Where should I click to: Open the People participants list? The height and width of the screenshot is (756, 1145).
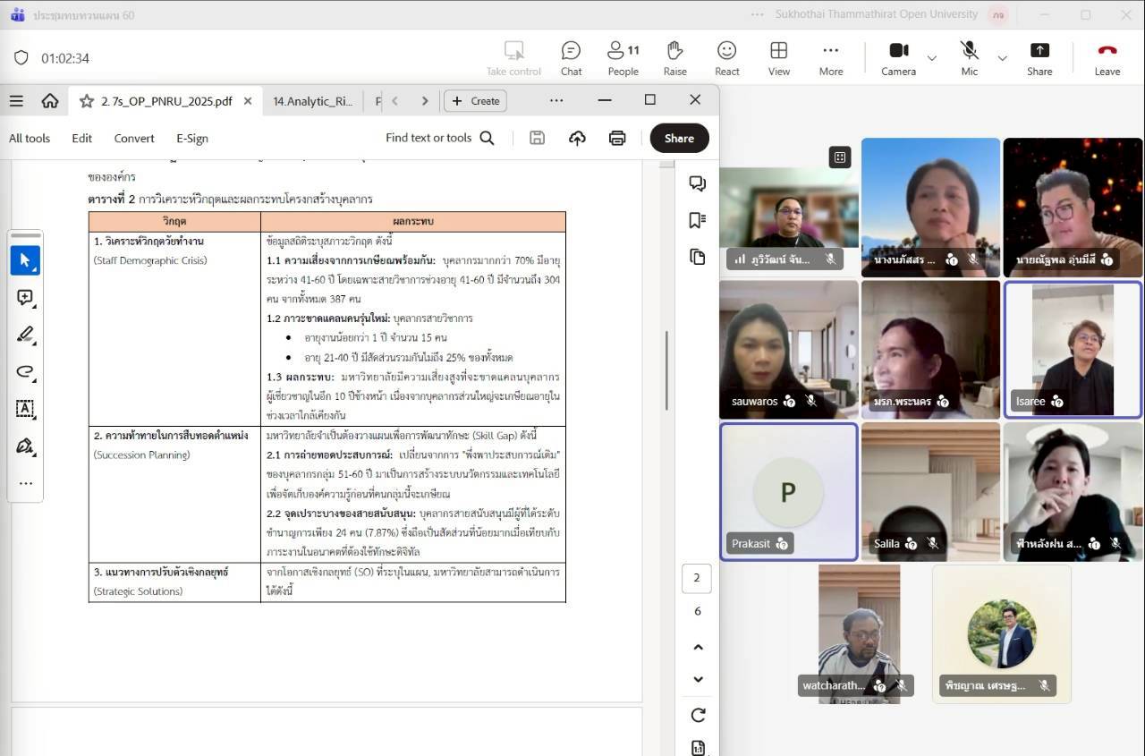tap(623, 58)
